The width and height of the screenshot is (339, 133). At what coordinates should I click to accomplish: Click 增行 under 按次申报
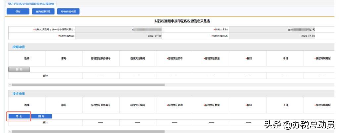tap(19, 116)
